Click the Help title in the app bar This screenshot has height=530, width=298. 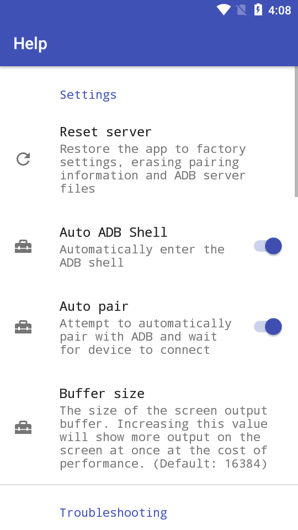pos(30,44)
